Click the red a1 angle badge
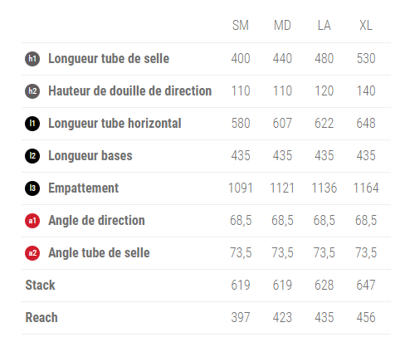 32,221
